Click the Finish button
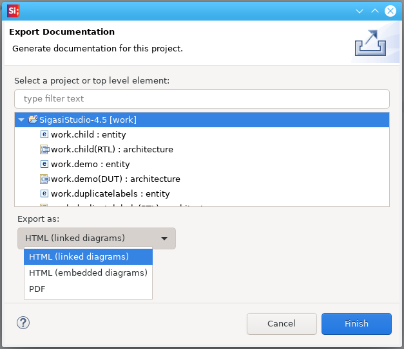This screenshot has width=404, height=349. click(x=356, y=323)
